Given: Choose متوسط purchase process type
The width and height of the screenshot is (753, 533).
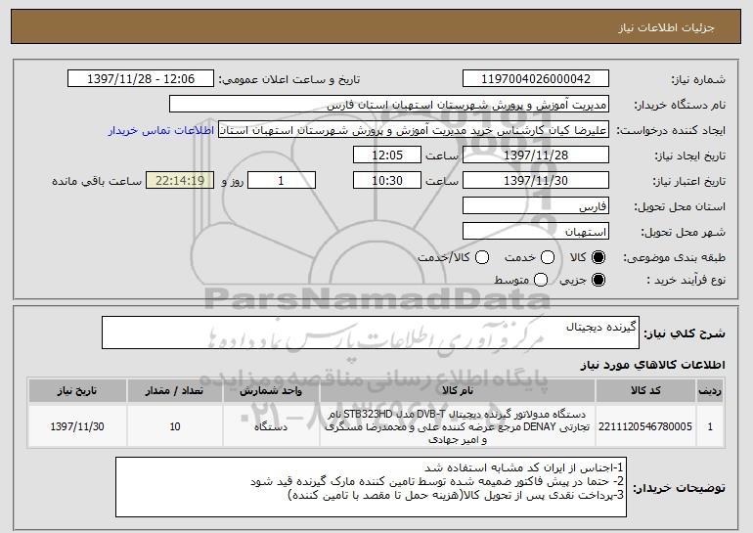Looking at the screenshot, I should click(541, 280).
